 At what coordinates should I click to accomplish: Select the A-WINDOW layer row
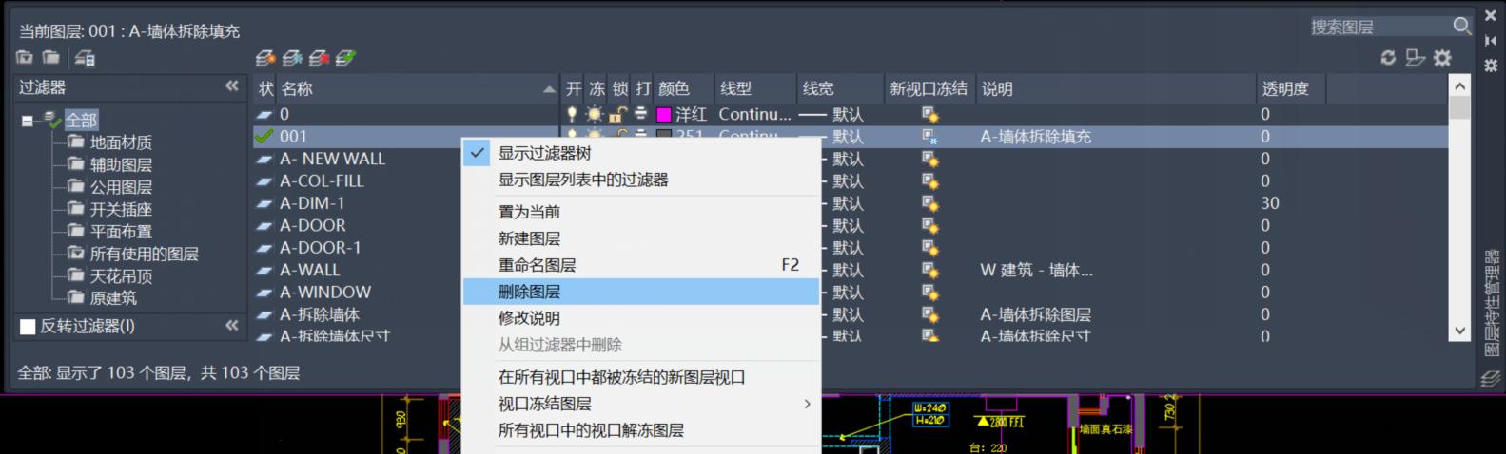pyautogui.click(x=325, y=293)
